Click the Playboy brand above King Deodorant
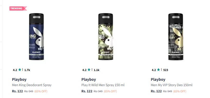The width and height of the screenshot is (210, 98). point(19,79)
